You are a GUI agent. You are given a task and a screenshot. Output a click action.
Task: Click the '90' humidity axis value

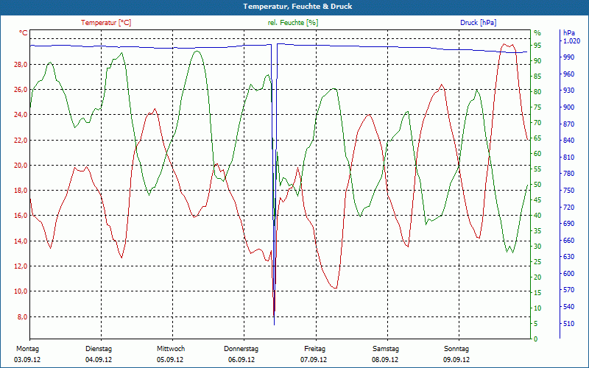tap(537, 61)
